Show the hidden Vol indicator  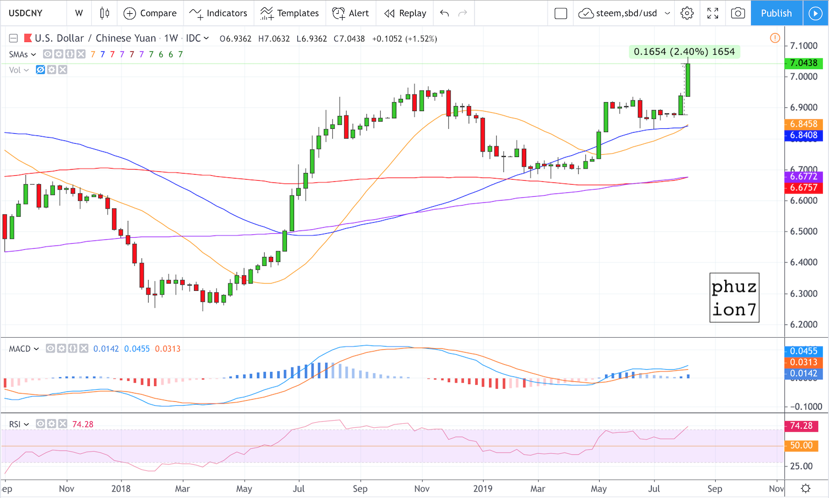point(40,70)
